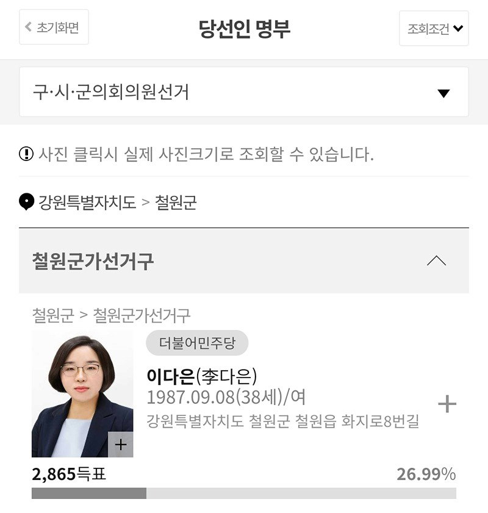This screenshot has width=488, height=513.
Task: Click the 더불어민주당 party badge
Action: 197,343
